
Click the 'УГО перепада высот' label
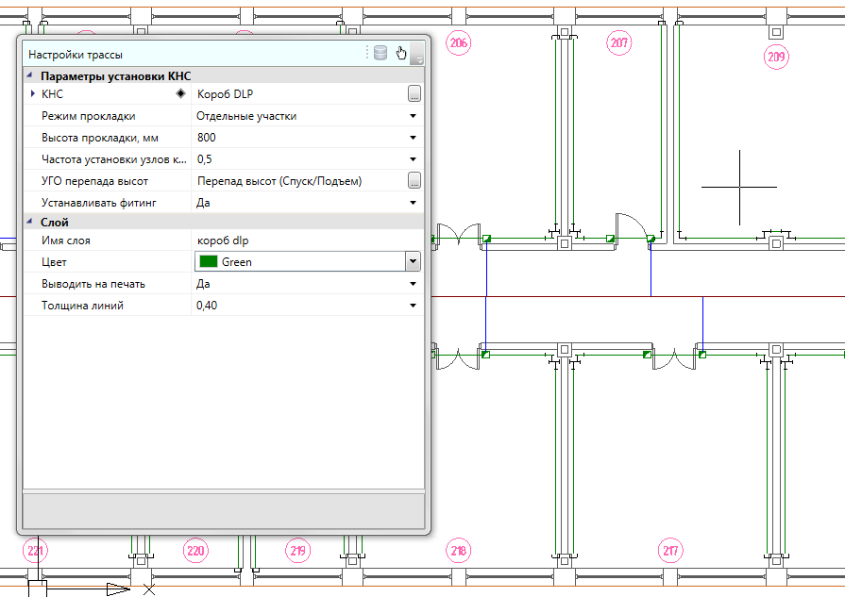click(x=94, y=181)
